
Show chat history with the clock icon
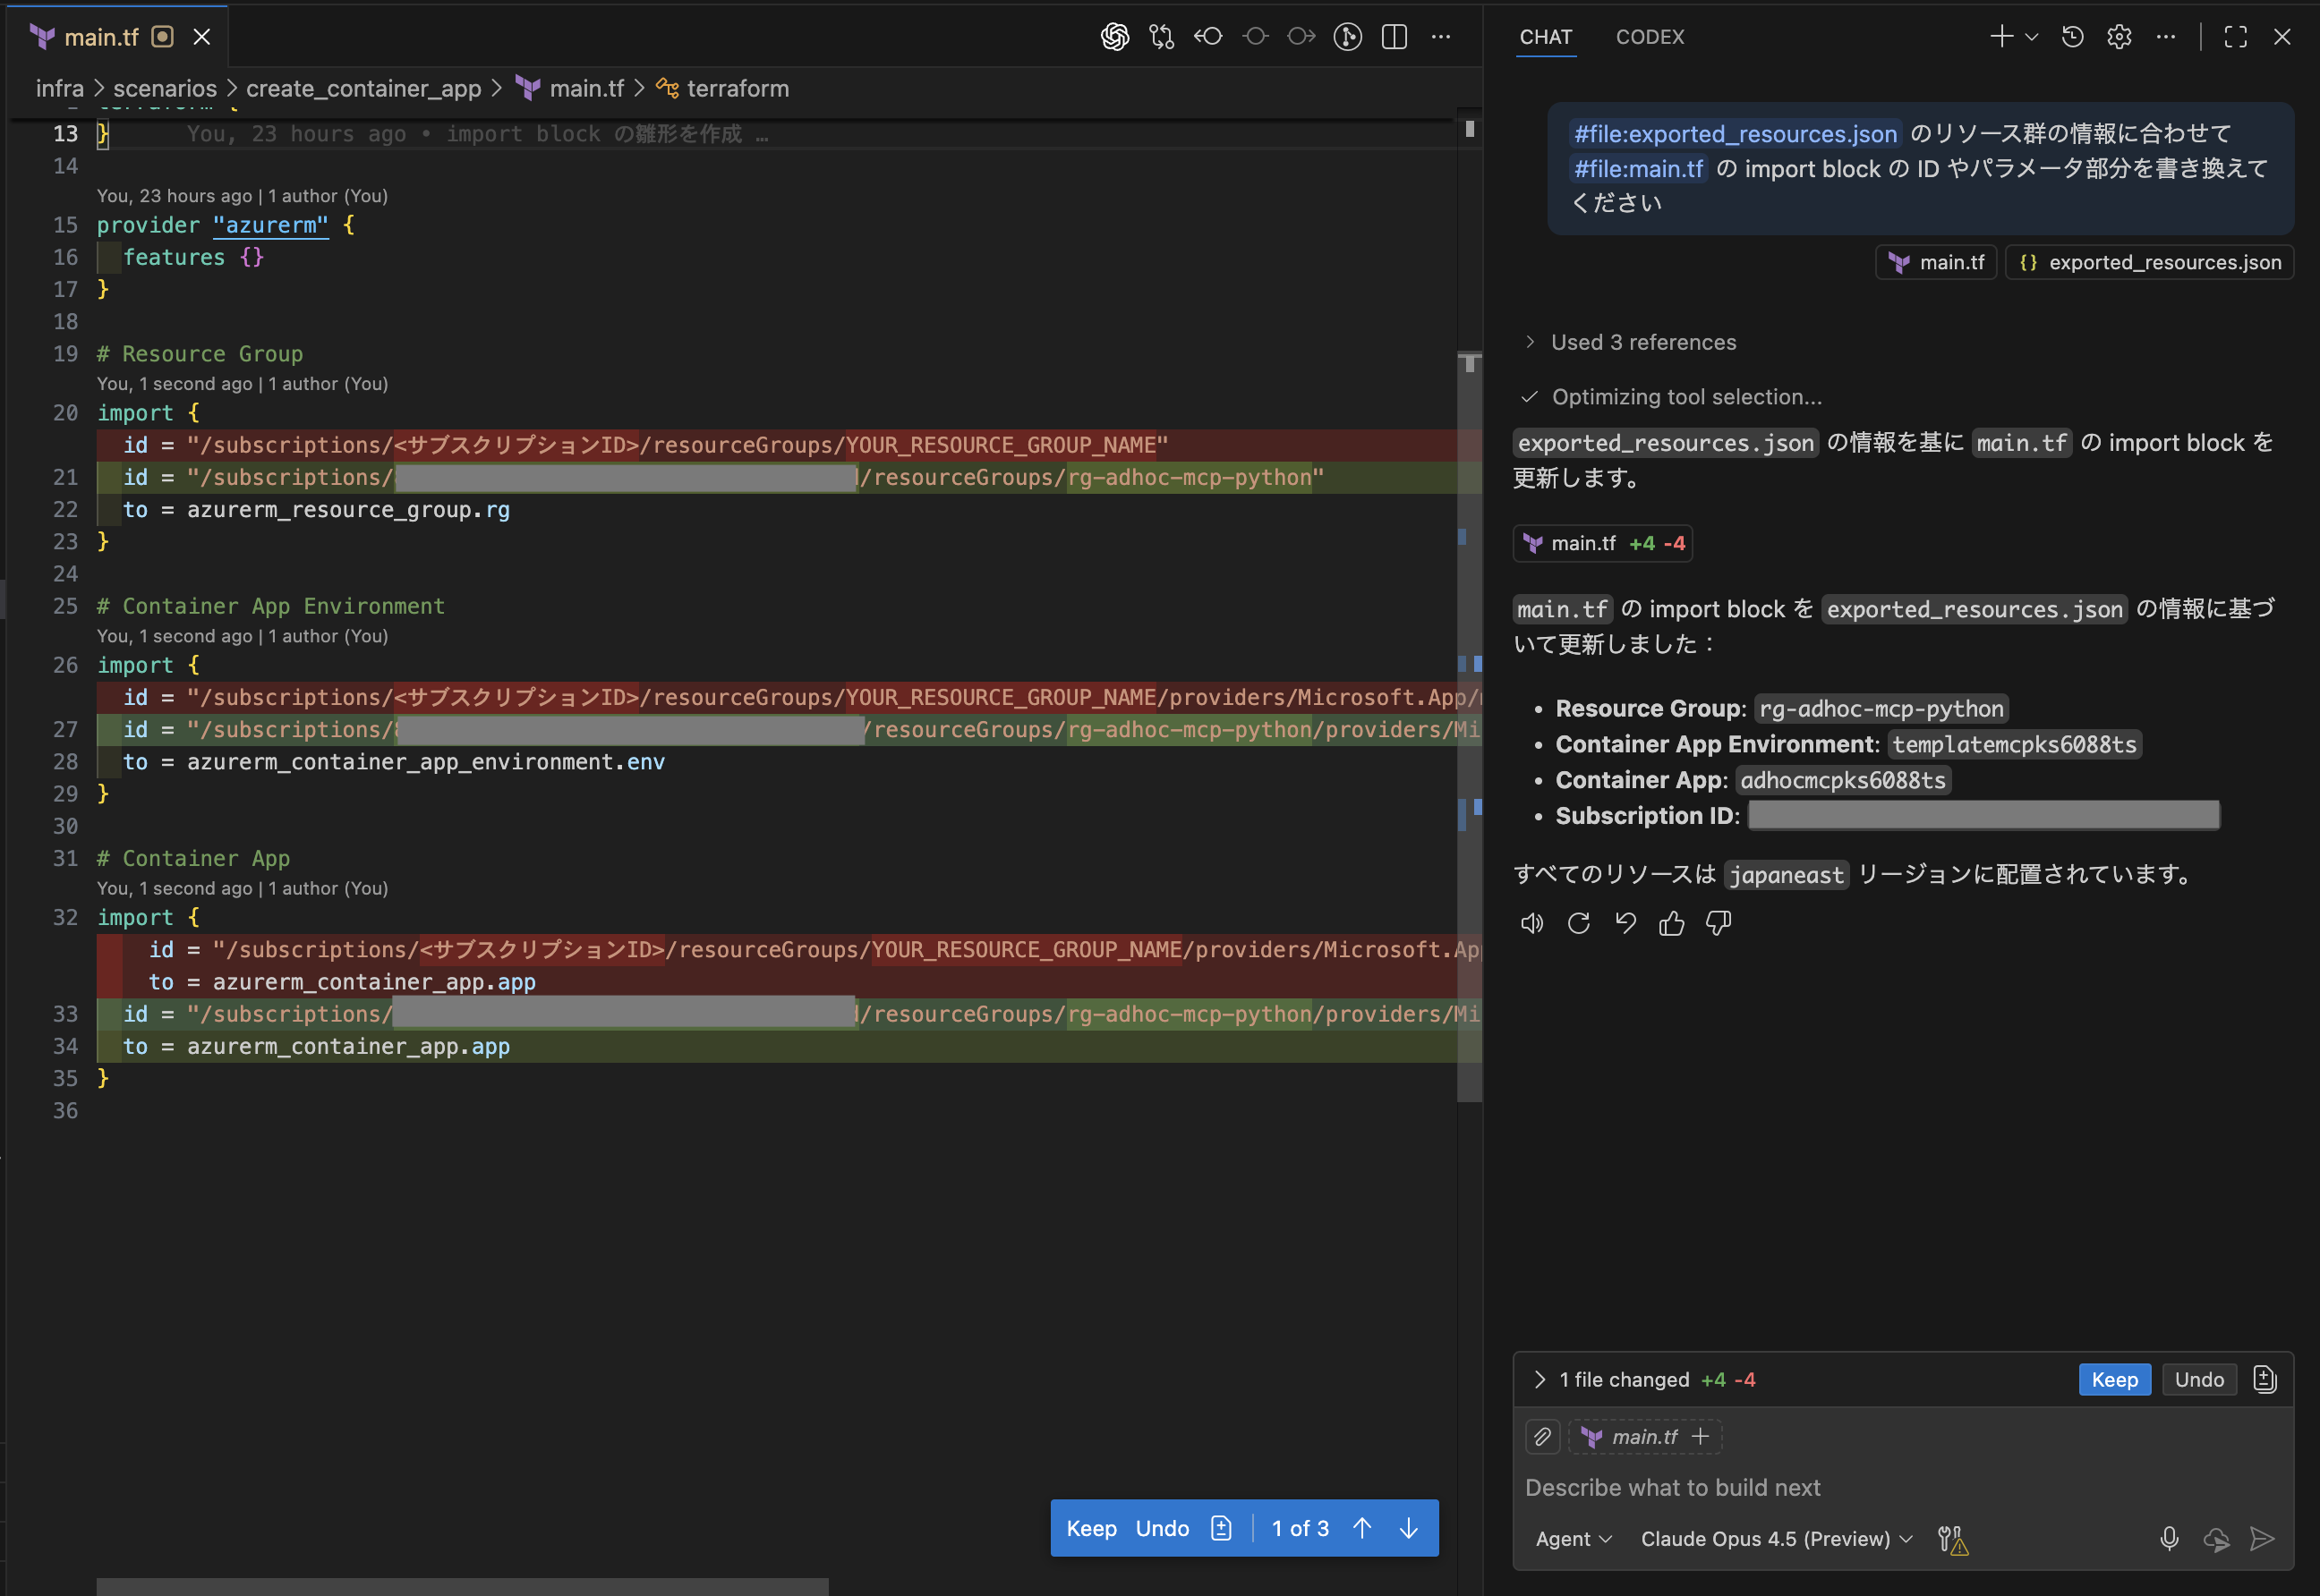tap(2071, 36)
